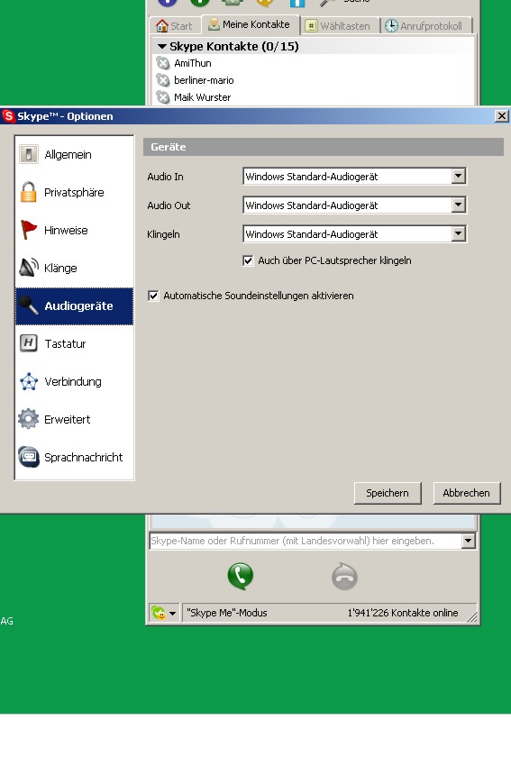The width and height of the screenshot is (511, 766).
Task: Open the Allgemein options icon
Action: point(28,154)
